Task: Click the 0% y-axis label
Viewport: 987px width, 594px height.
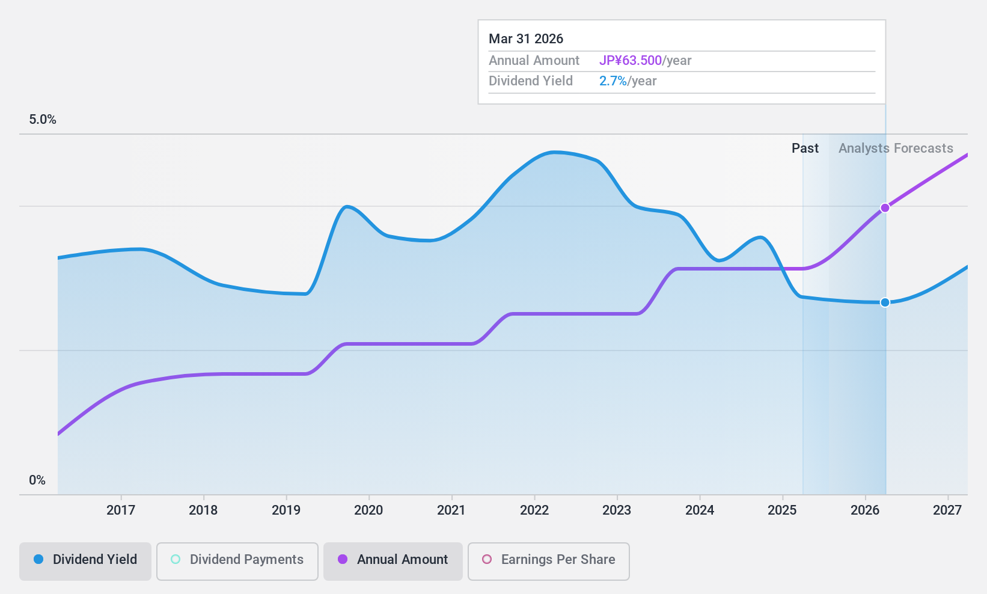Action: coord(37,480)
